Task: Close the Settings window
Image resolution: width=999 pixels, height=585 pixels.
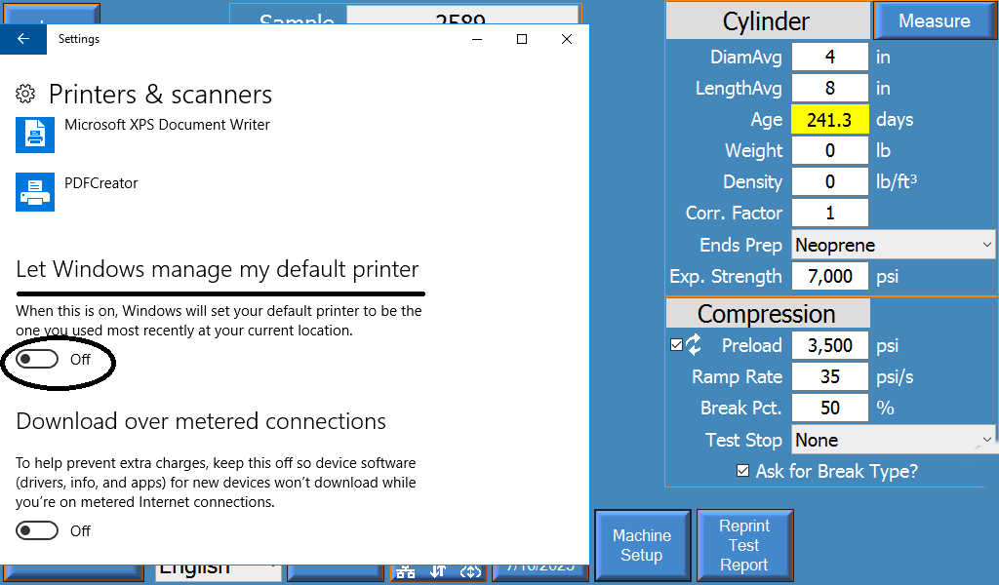Action: pyautogui.click(x=567, y=39)
